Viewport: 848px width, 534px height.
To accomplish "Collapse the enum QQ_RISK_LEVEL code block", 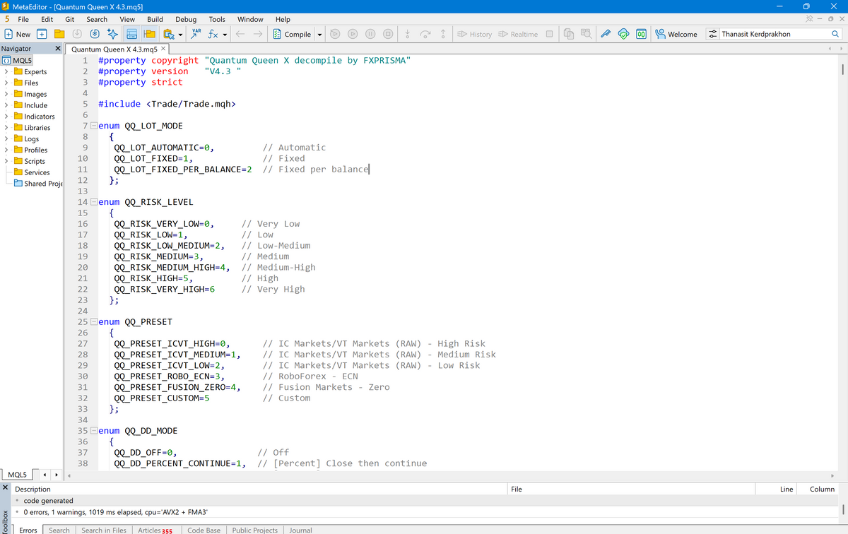I will [94, 202].
